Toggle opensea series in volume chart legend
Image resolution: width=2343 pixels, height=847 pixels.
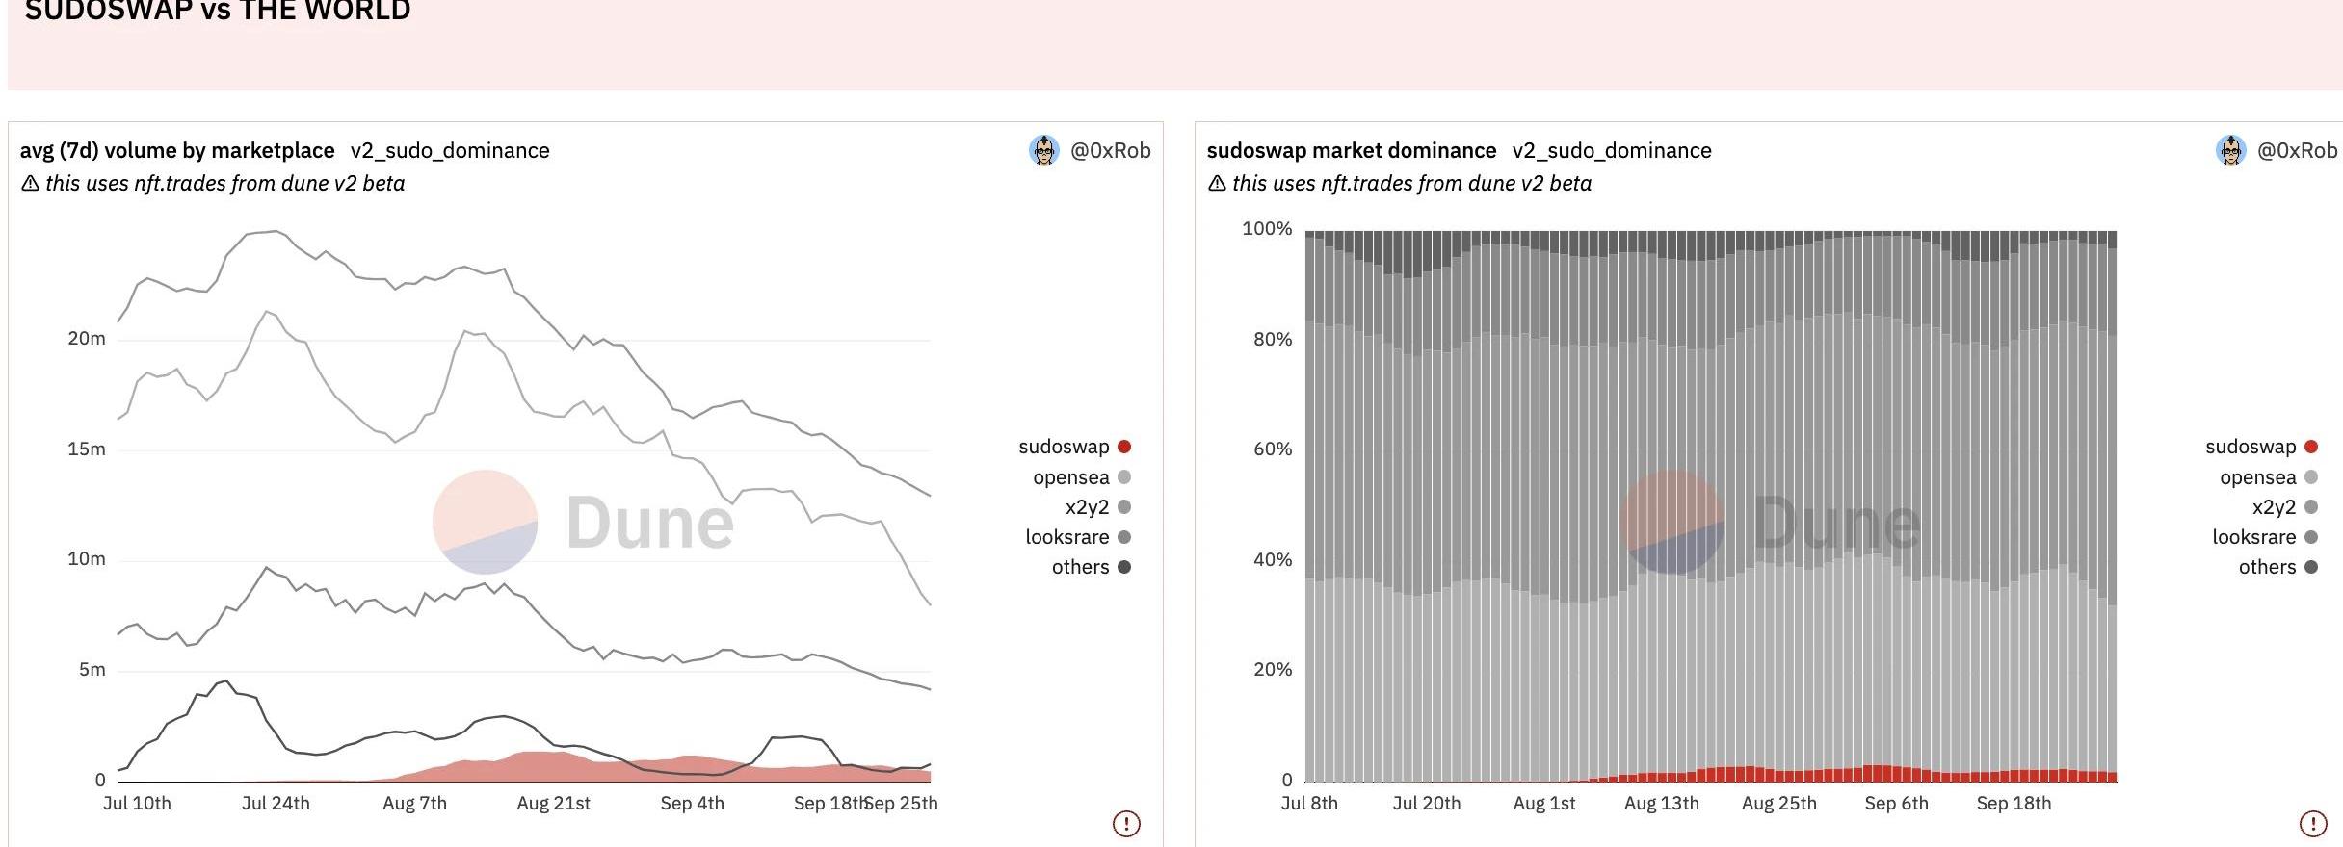1082,477
